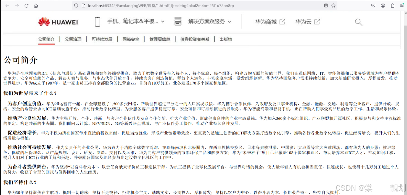This screenshot has width=407, height=195.
Task: Open the site search magnifier
Action: pos(358,22)
